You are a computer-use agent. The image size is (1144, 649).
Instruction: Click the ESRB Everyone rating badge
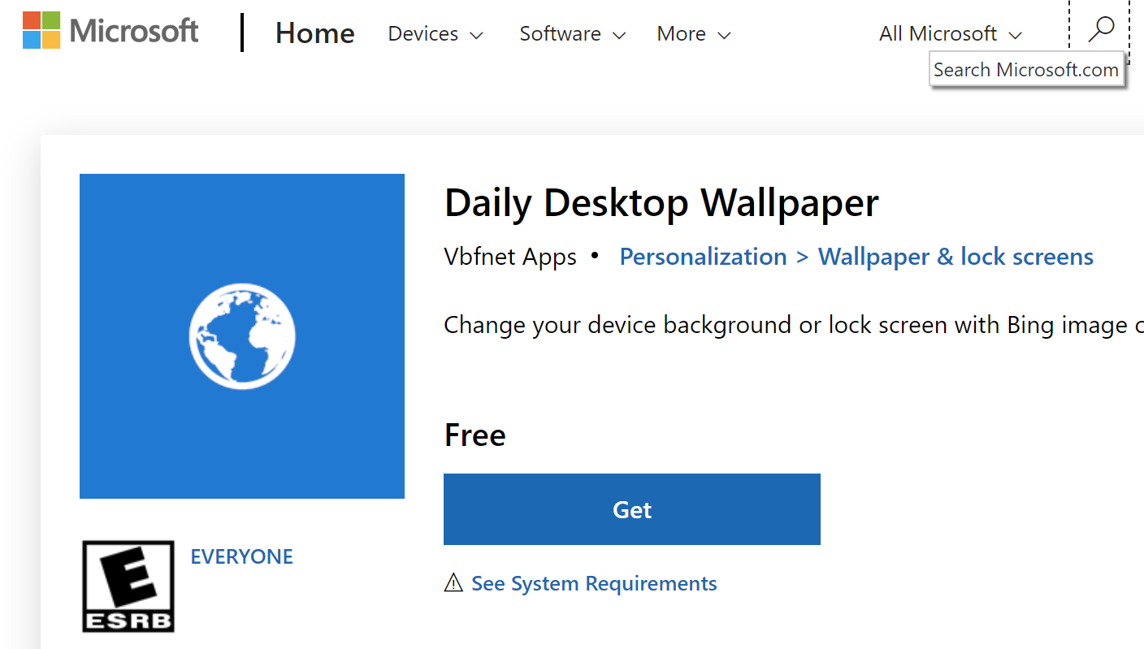click(128, 586)
